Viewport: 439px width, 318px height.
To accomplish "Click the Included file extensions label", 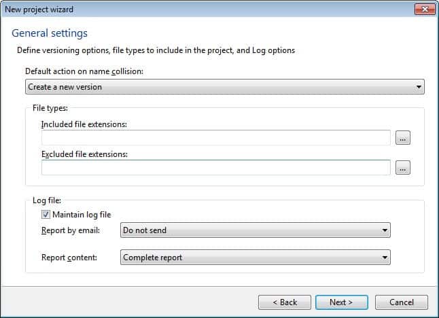I will click(x=84, y=124).
